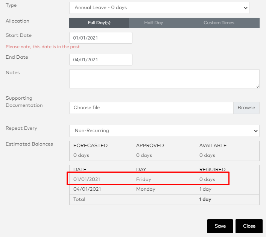Close the leave request dialog

[249, 226]
